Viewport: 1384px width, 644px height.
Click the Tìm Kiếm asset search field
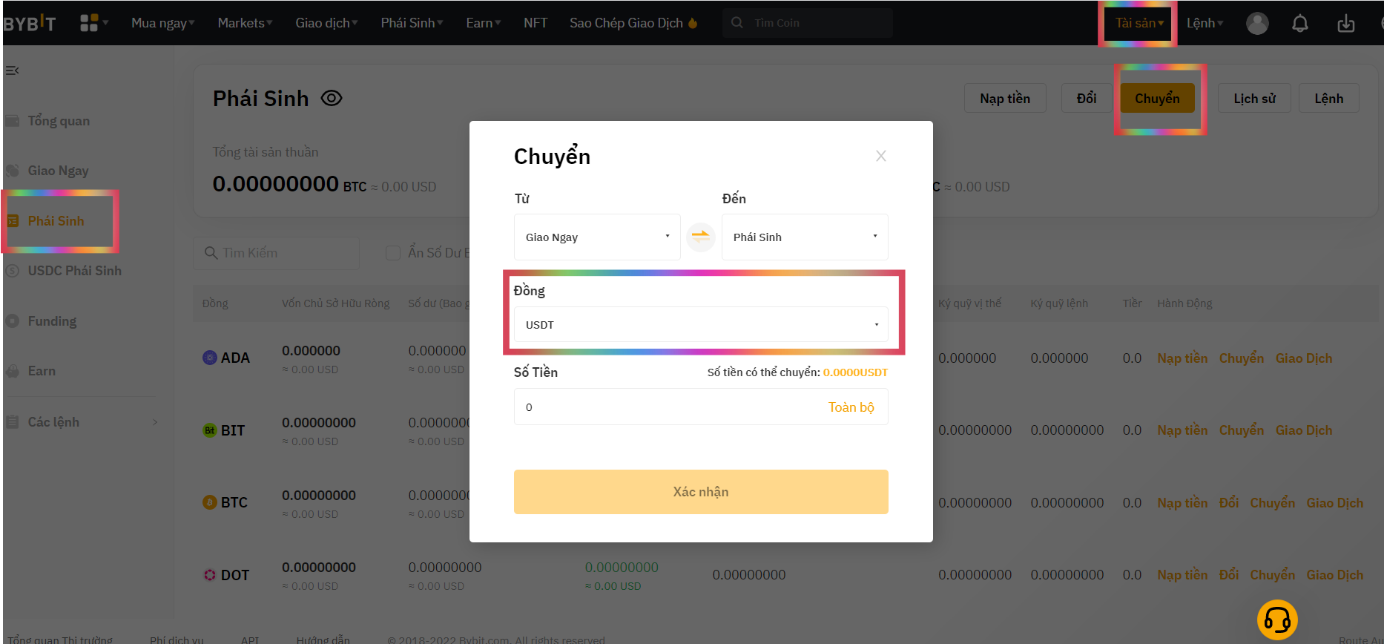tap(276, 253)
